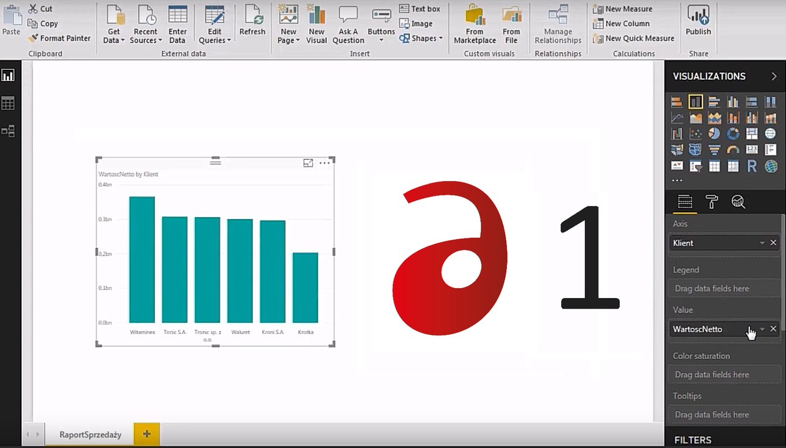Select the pie chart visualization
Image resolution: width=786 pixels, height=448 pixels.
[714, 134]
